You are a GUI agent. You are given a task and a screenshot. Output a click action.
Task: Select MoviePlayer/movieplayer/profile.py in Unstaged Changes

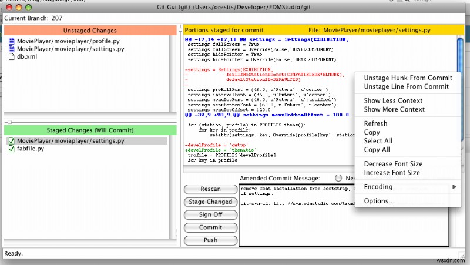pos(68,41)
